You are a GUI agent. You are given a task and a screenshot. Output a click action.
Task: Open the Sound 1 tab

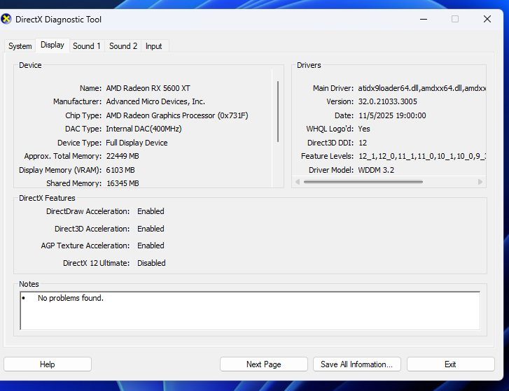pos(87,46)
